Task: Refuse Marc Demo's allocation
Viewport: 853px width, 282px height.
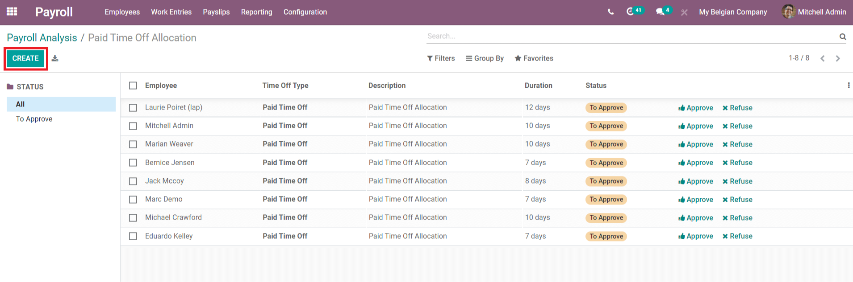Action: pos(737,200)
